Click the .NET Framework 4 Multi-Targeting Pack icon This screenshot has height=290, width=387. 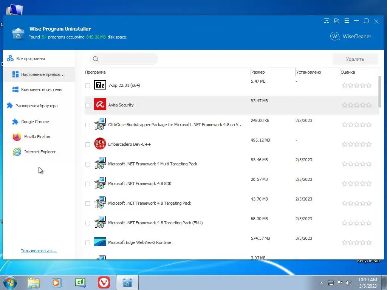(x=100, y=163)
